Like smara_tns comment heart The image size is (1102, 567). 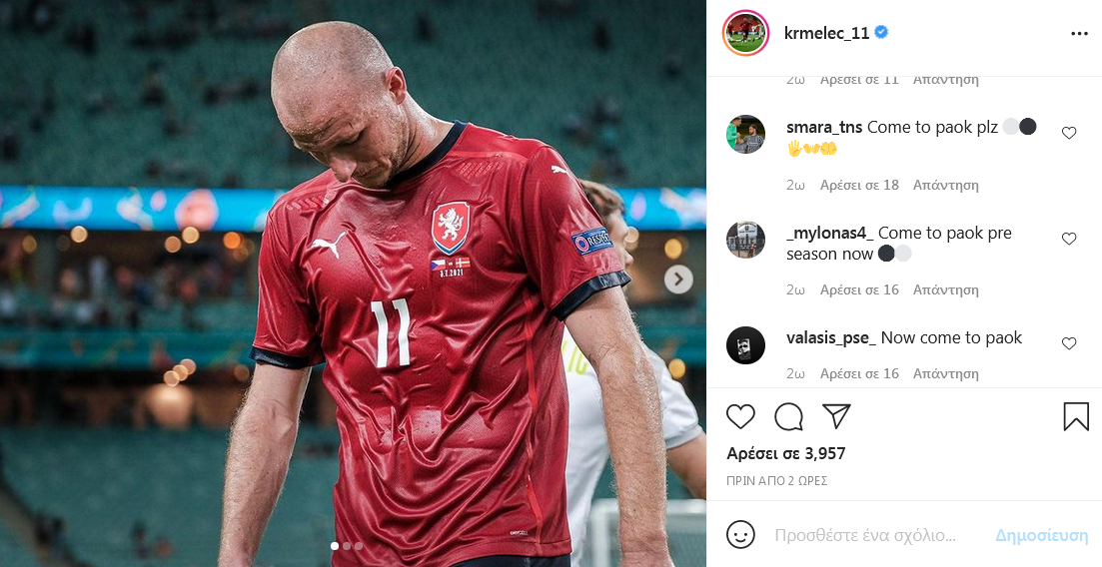[x=1069, y=133]
